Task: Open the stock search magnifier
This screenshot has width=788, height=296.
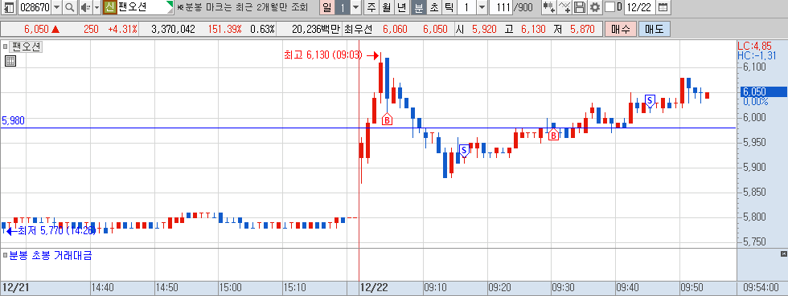Action: 69,7
